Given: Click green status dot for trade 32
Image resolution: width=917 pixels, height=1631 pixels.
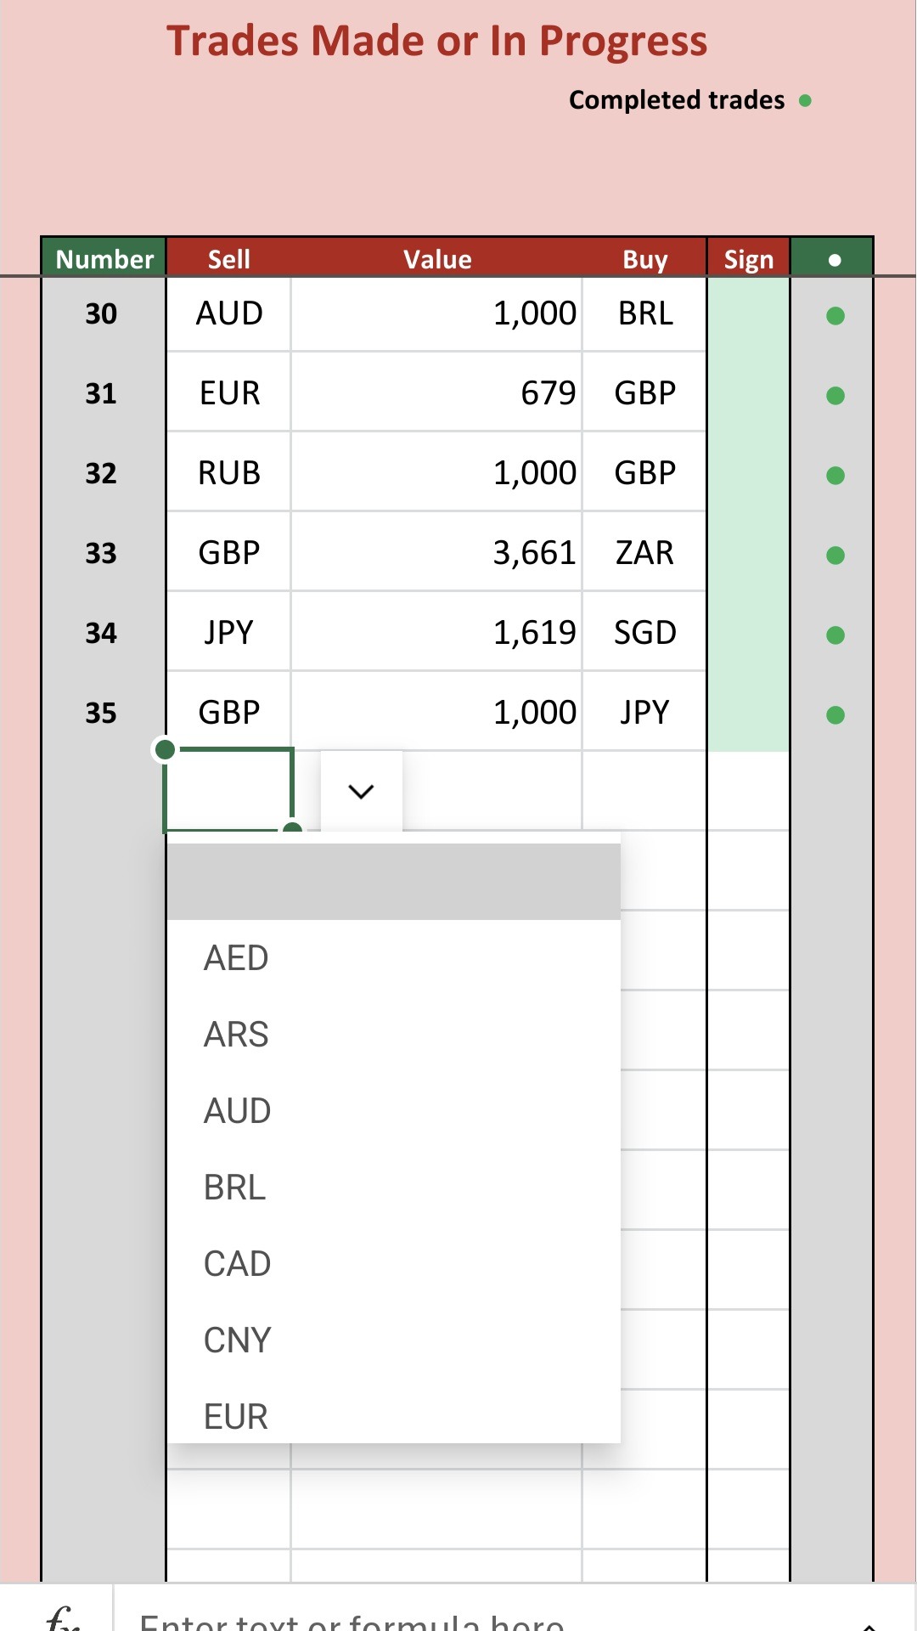Looking at the screenshot, I should pos(835,476).
